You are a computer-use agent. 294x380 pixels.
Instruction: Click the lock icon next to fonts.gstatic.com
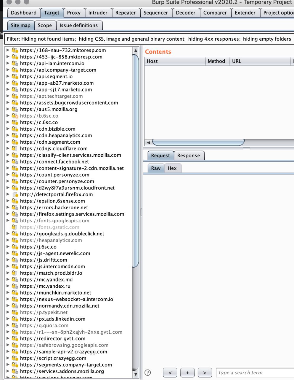coord(14,227)
